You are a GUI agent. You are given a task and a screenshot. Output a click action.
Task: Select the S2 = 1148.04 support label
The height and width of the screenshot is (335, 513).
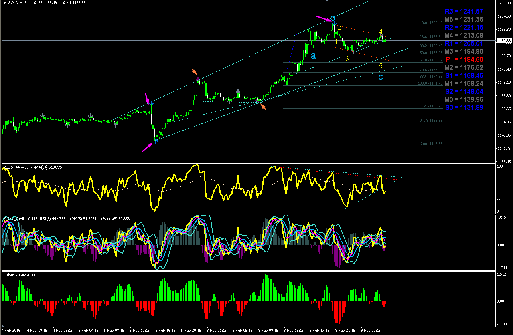coord(464,91)
